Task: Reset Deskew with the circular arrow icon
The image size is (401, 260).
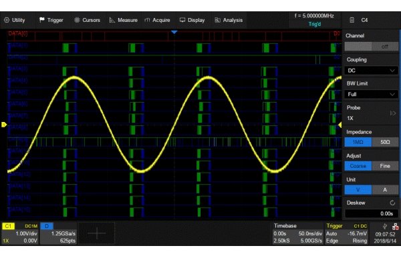Action: tap(392, 203)
